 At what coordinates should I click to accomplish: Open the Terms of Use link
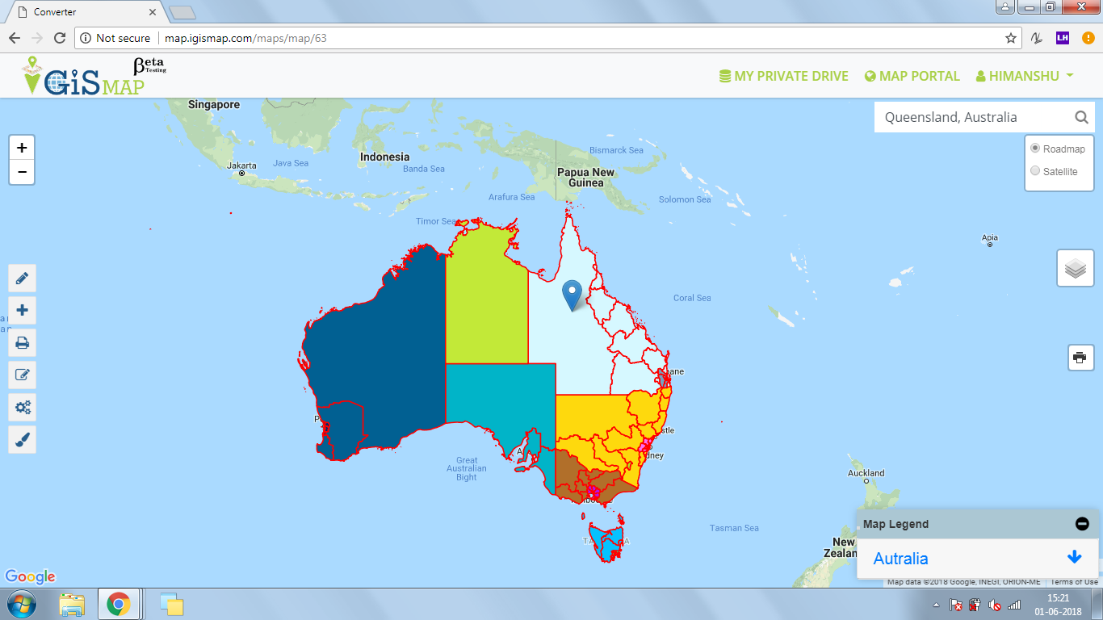click(1074, 582)
